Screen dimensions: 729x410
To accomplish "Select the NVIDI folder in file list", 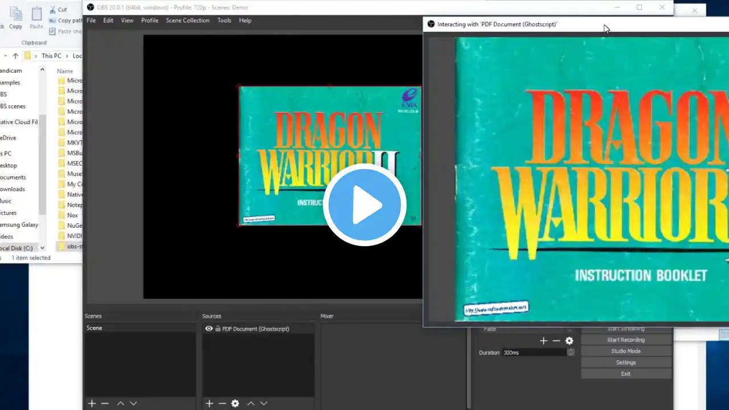I will [69, 236].
